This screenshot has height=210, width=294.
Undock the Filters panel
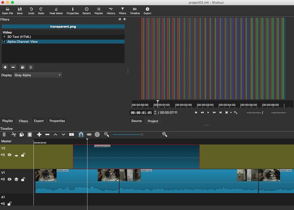pos(120,19)
